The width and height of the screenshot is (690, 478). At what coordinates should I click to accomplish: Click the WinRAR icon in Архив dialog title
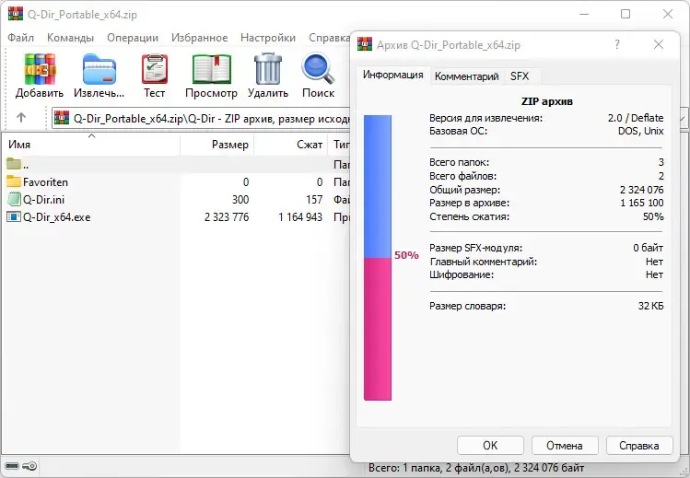pos(365,44)
